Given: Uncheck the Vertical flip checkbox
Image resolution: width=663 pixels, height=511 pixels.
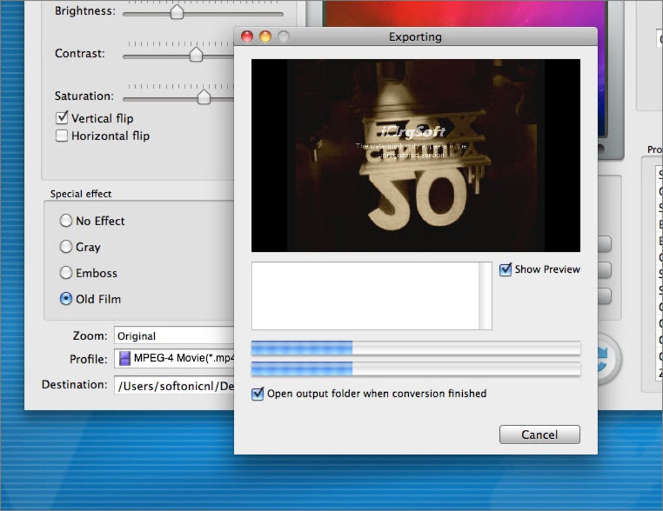Looking at the screenshot, I should coord(62,118).
